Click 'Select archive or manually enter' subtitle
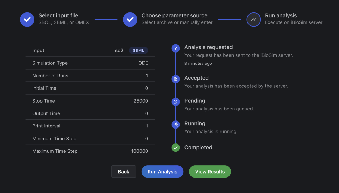The width and height of the screenshot is (339, 193). click(177, 22)
